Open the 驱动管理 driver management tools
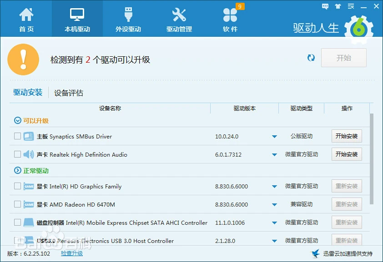Image resolution: width=383 pixels, height=262 pixels. tap(179, 18)
